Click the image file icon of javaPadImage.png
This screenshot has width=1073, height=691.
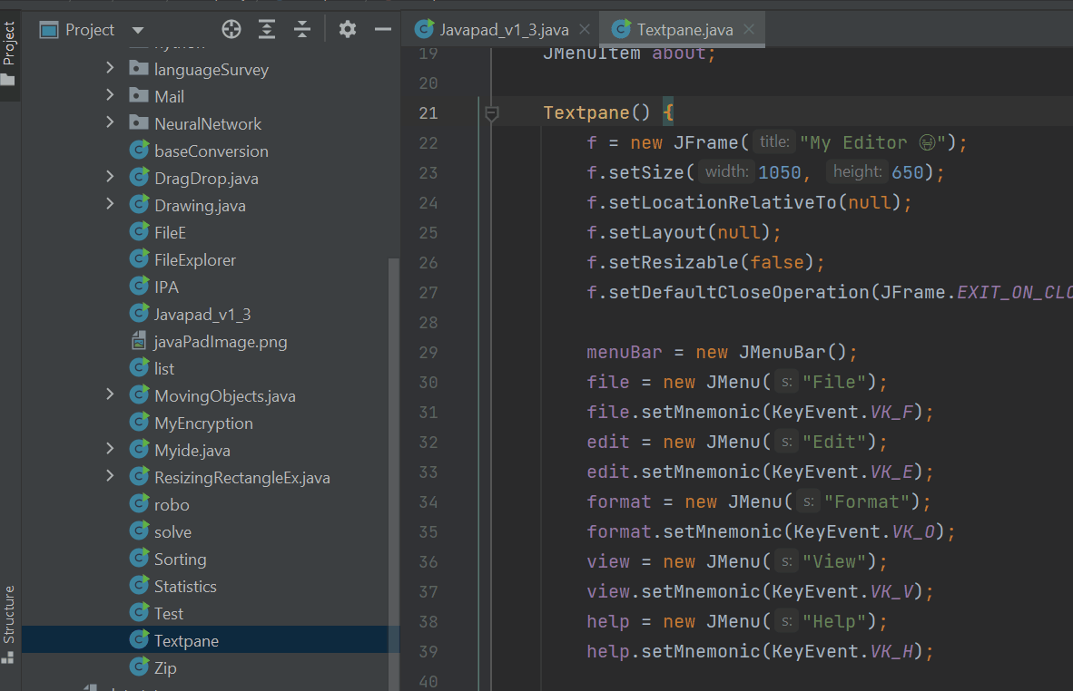click(x=139, y=340)
